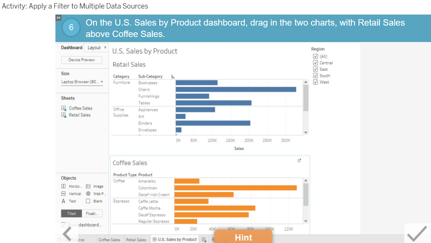The width and height of the screenshot is (431, 243).
Task: Click the U.S. Sales by Product dashboard title
Action: click(x=145, y=51)
